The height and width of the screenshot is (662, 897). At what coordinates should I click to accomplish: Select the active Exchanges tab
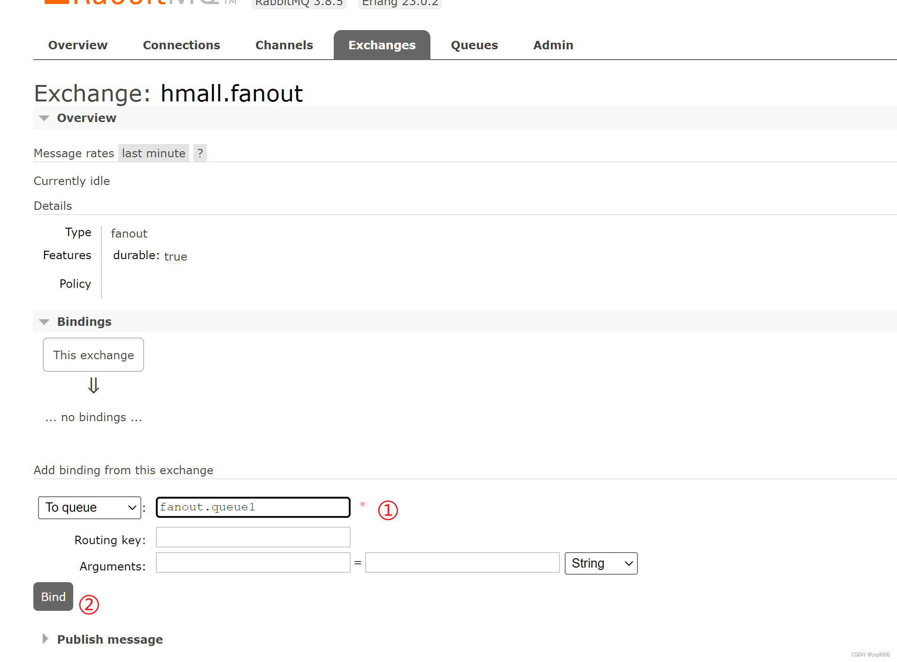(x=382, y=45)
